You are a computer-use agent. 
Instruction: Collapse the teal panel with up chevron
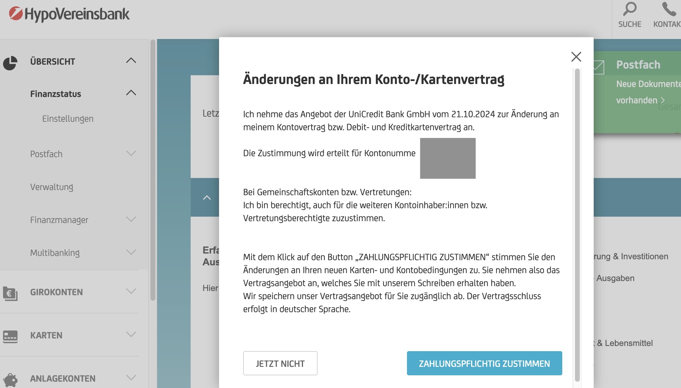click(207, 198)
